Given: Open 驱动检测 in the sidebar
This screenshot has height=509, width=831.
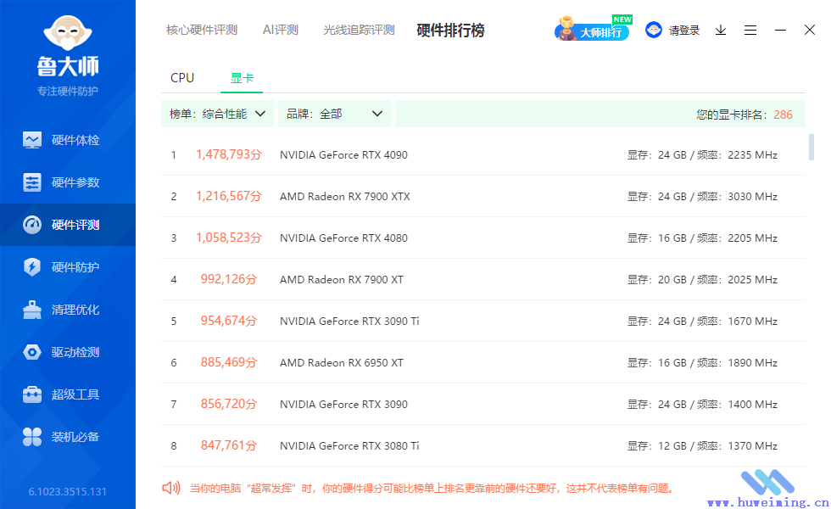Looking at the screenshot, I should (x=68, y=352).
